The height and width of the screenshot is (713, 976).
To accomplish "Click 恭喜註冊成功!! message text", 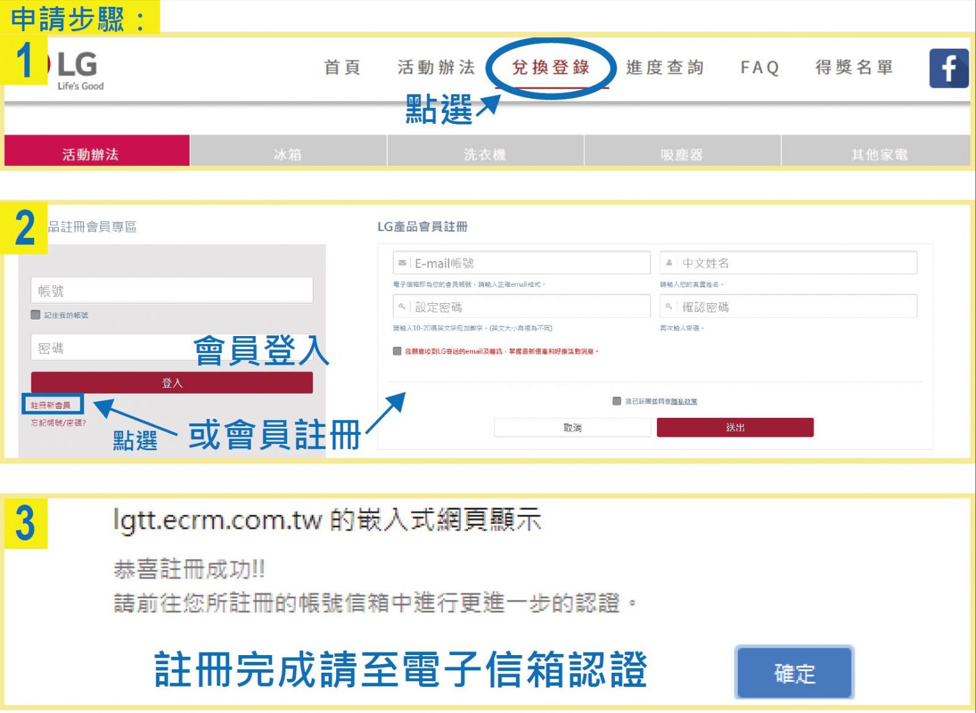I will pos(189,570).
